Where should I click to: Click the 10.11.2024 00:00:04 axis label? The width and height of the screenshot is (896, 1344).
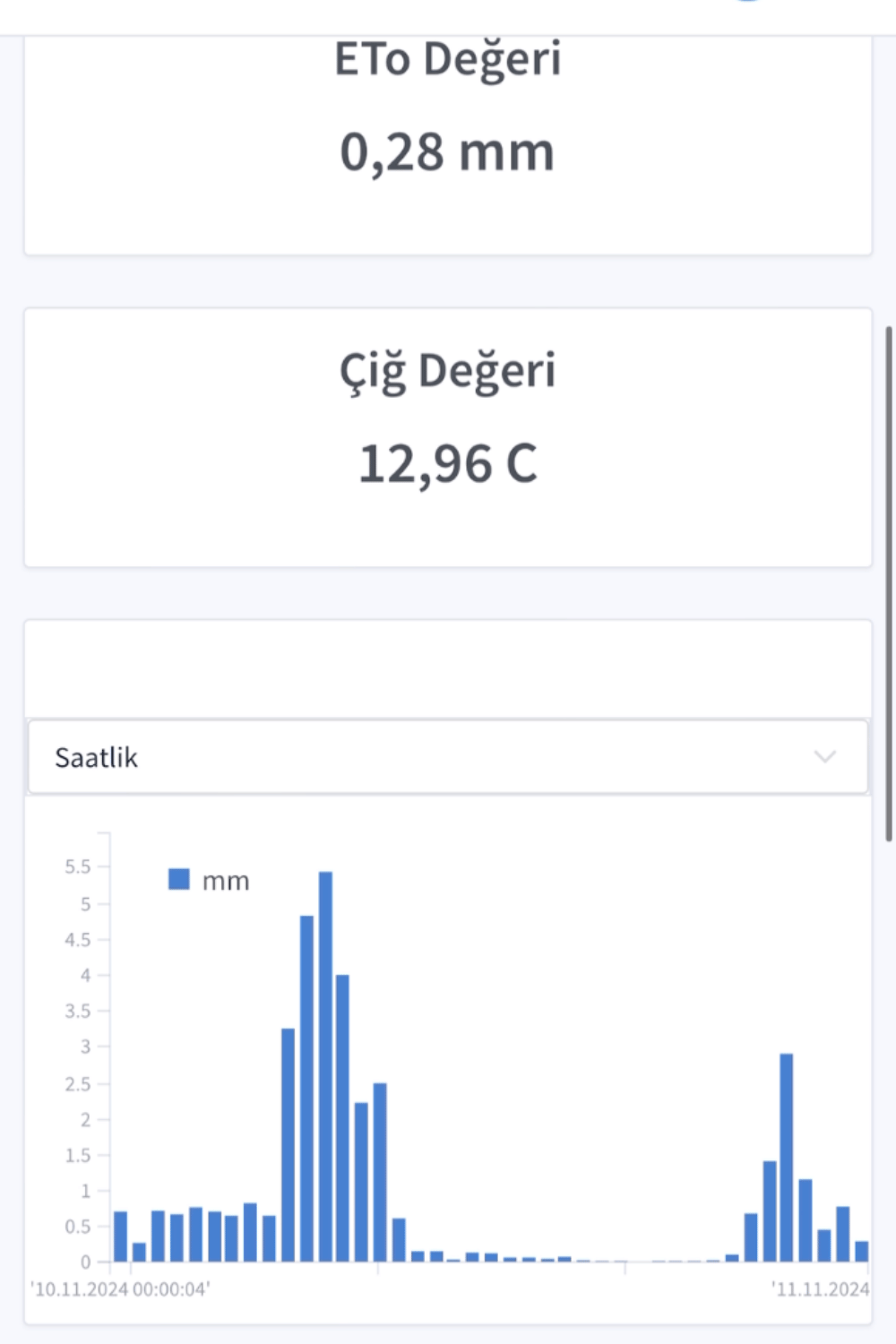click(120, 1289)
